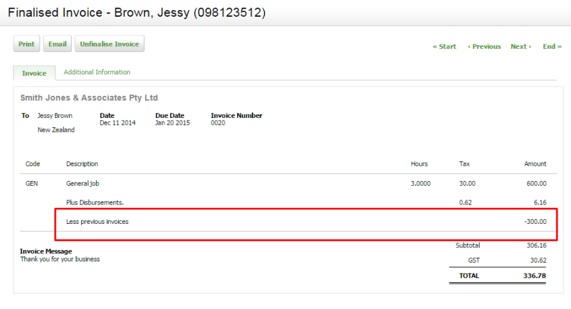Click the date value Dec 11 2014
The image size is (571, 309).
coord(118,123)
